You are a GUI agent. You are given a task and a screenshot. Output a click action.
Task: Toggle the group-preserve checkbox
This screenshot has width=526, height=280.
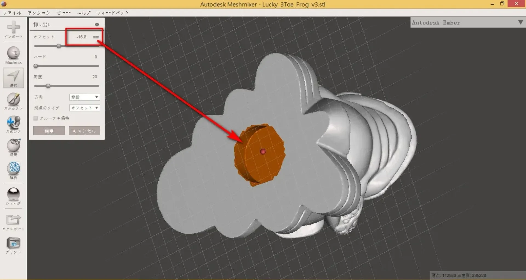click(36, 118)
